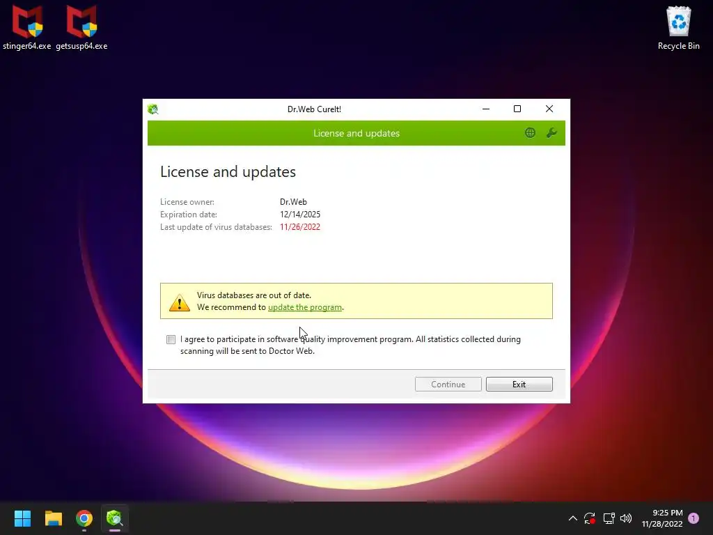Click the red date 11/26/2022
The width and height of the screenshot is (713, 535).
[300, 227]
